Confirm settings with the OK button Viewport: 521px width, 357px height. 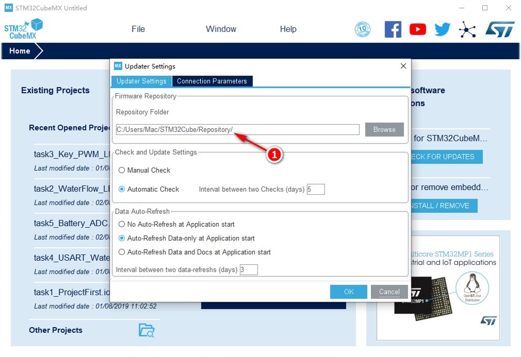click(349, 292)
